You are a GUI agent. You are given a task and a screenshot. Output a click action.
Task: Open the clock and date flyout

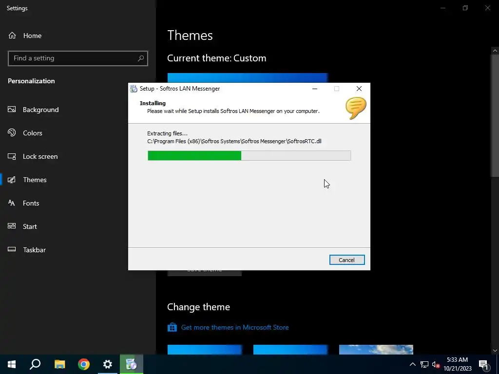coord(458,364)
